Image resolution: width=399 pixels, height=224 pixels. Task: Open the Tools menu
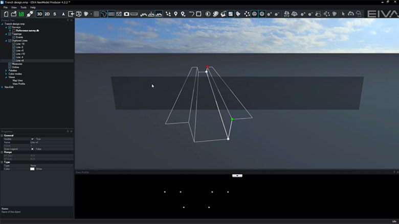point(23,8)
